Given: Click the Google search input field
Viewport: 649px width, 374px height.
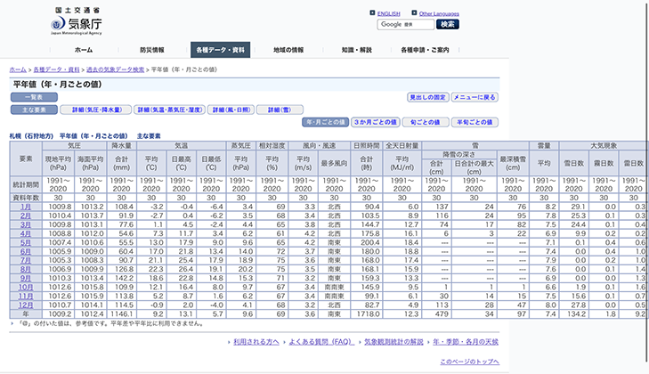Looking at the screenshot, I should [x=405, y=24].
